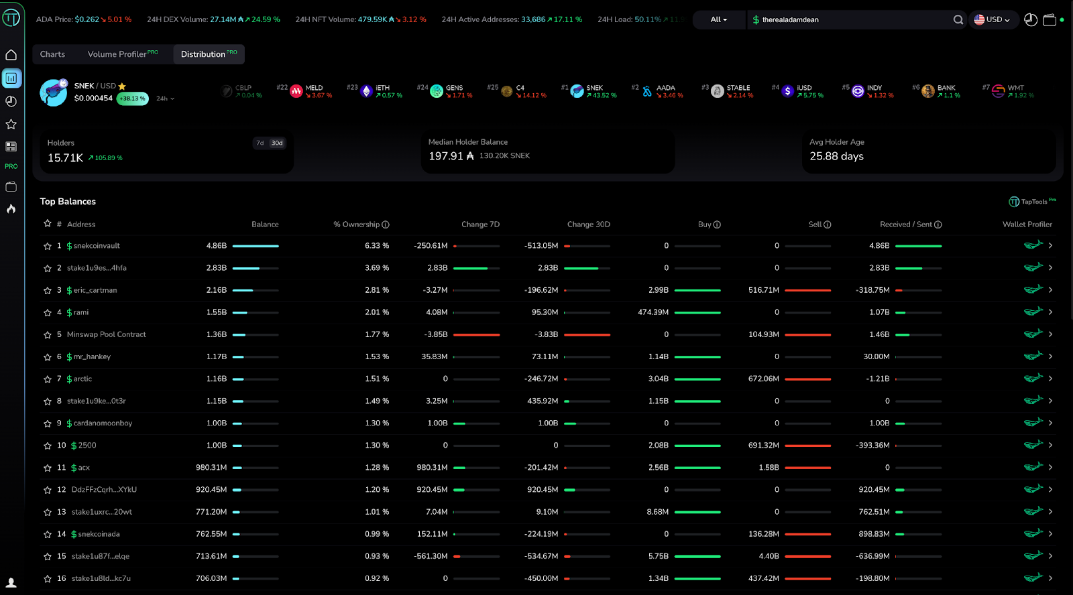The height and width of the screenshot is (595, 1073).
Task: Select AADA in the token ticker
Action: click(x=659, y=91)
